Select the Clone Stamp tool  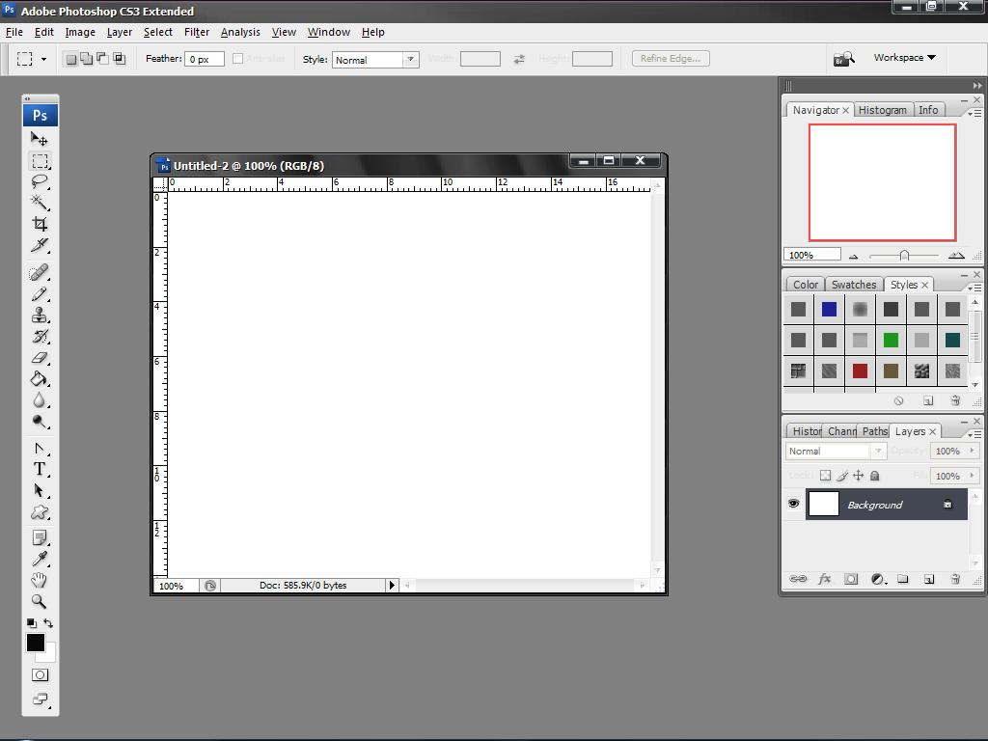coord(40,316)
